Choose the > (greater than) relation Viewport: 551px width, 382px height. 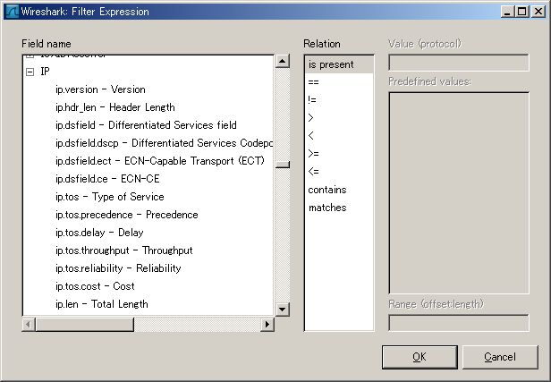tap(339, 118)
